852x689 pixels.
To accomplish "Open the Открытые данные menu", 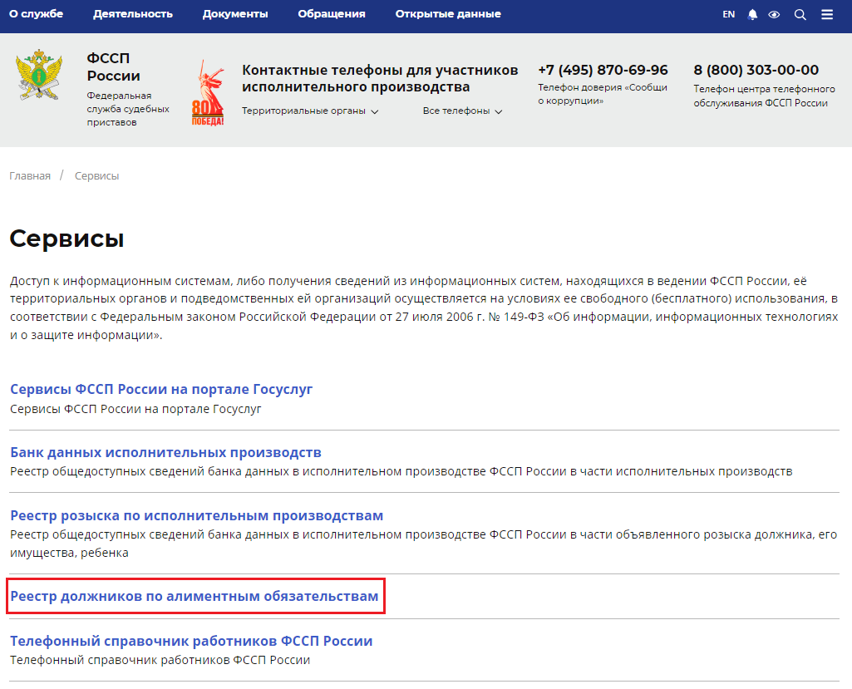I will point(448,14).
